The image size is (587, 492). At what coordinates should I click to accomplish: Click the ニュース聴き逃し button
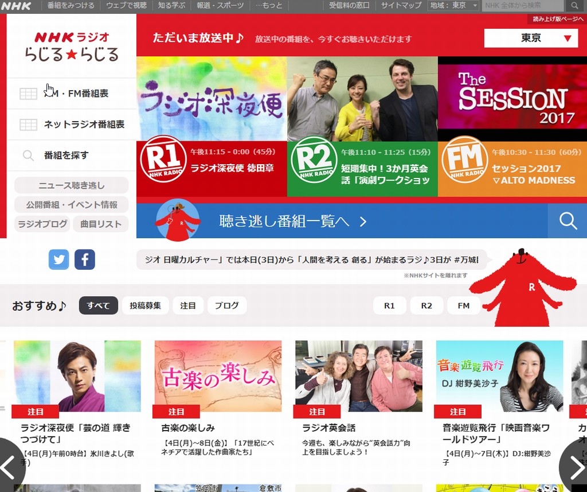72,185
